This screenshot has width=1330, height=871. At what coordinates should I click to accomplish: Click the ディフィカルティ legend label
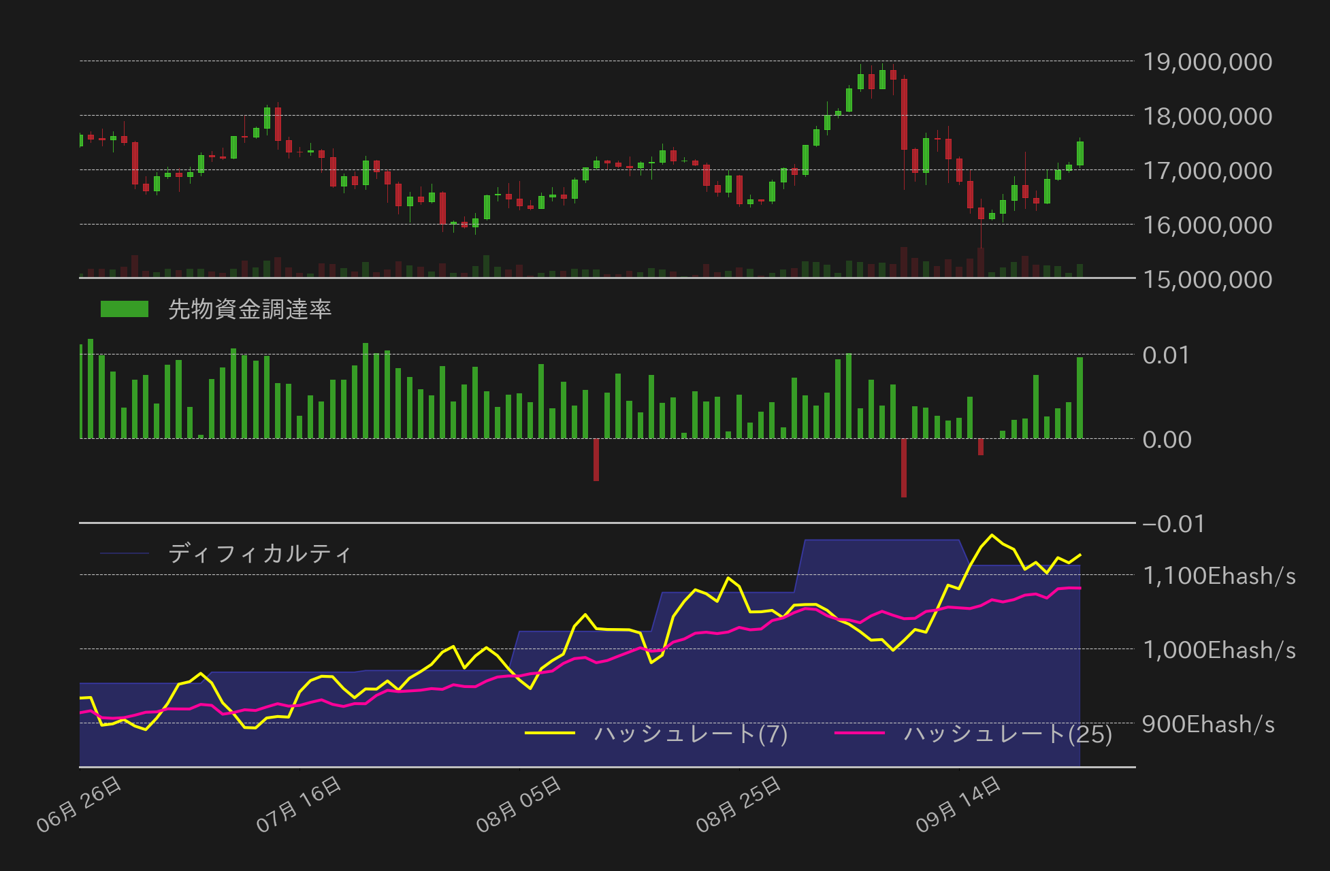[x=259, y=553]
